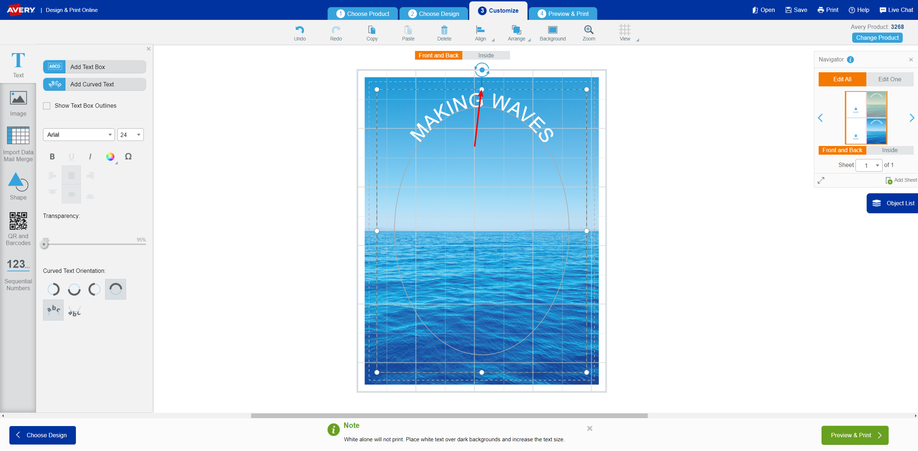918x451 pixels.
Task: Go to Choose Product step tab
Action: click(363, 14)
